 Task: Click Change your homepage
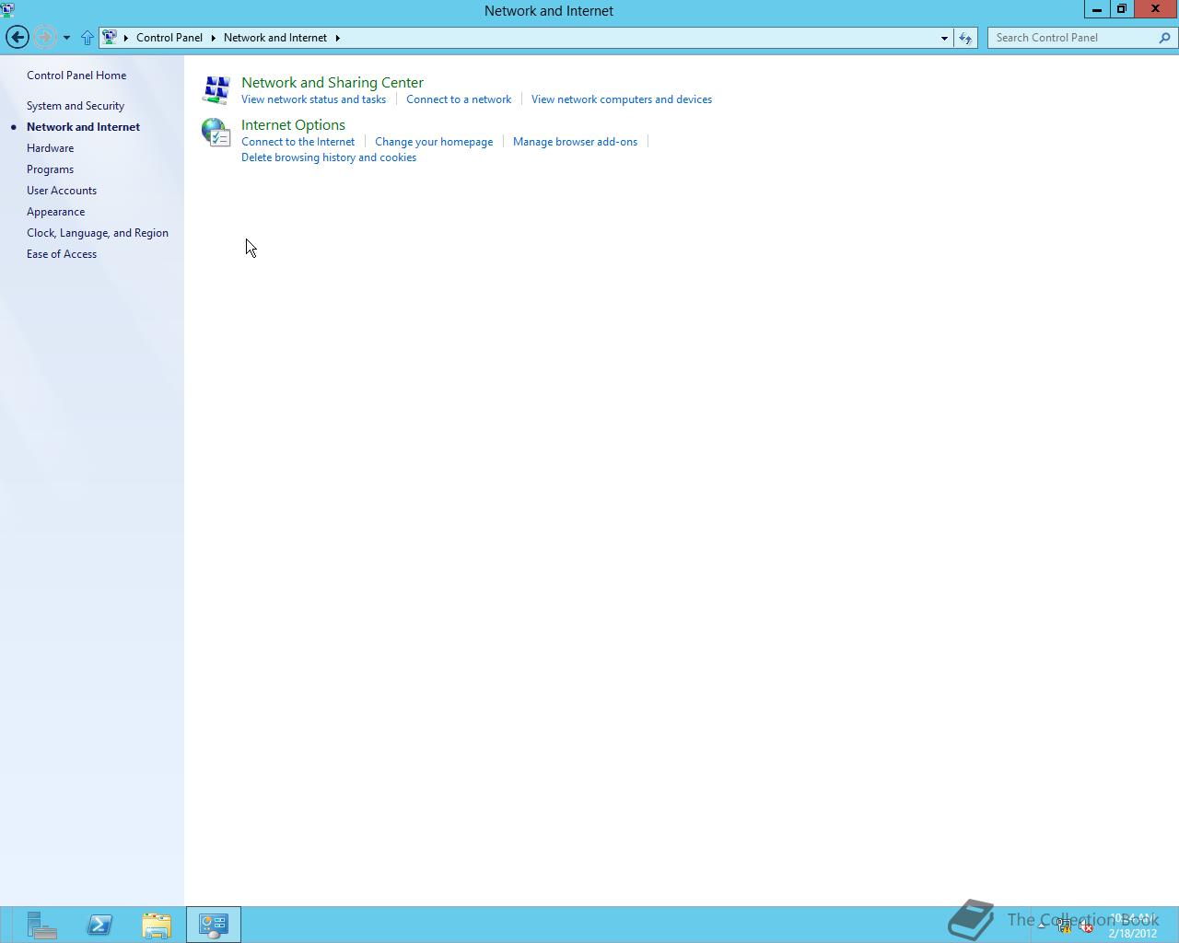pos(434,142)
